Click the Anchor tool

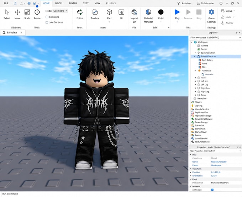pyautogui.click(x=227, y=23)
